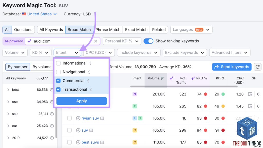263x148 pixels.
Task: Open SERP view icon in 165.0K transactional row
Action: click(x=250, y=106)
